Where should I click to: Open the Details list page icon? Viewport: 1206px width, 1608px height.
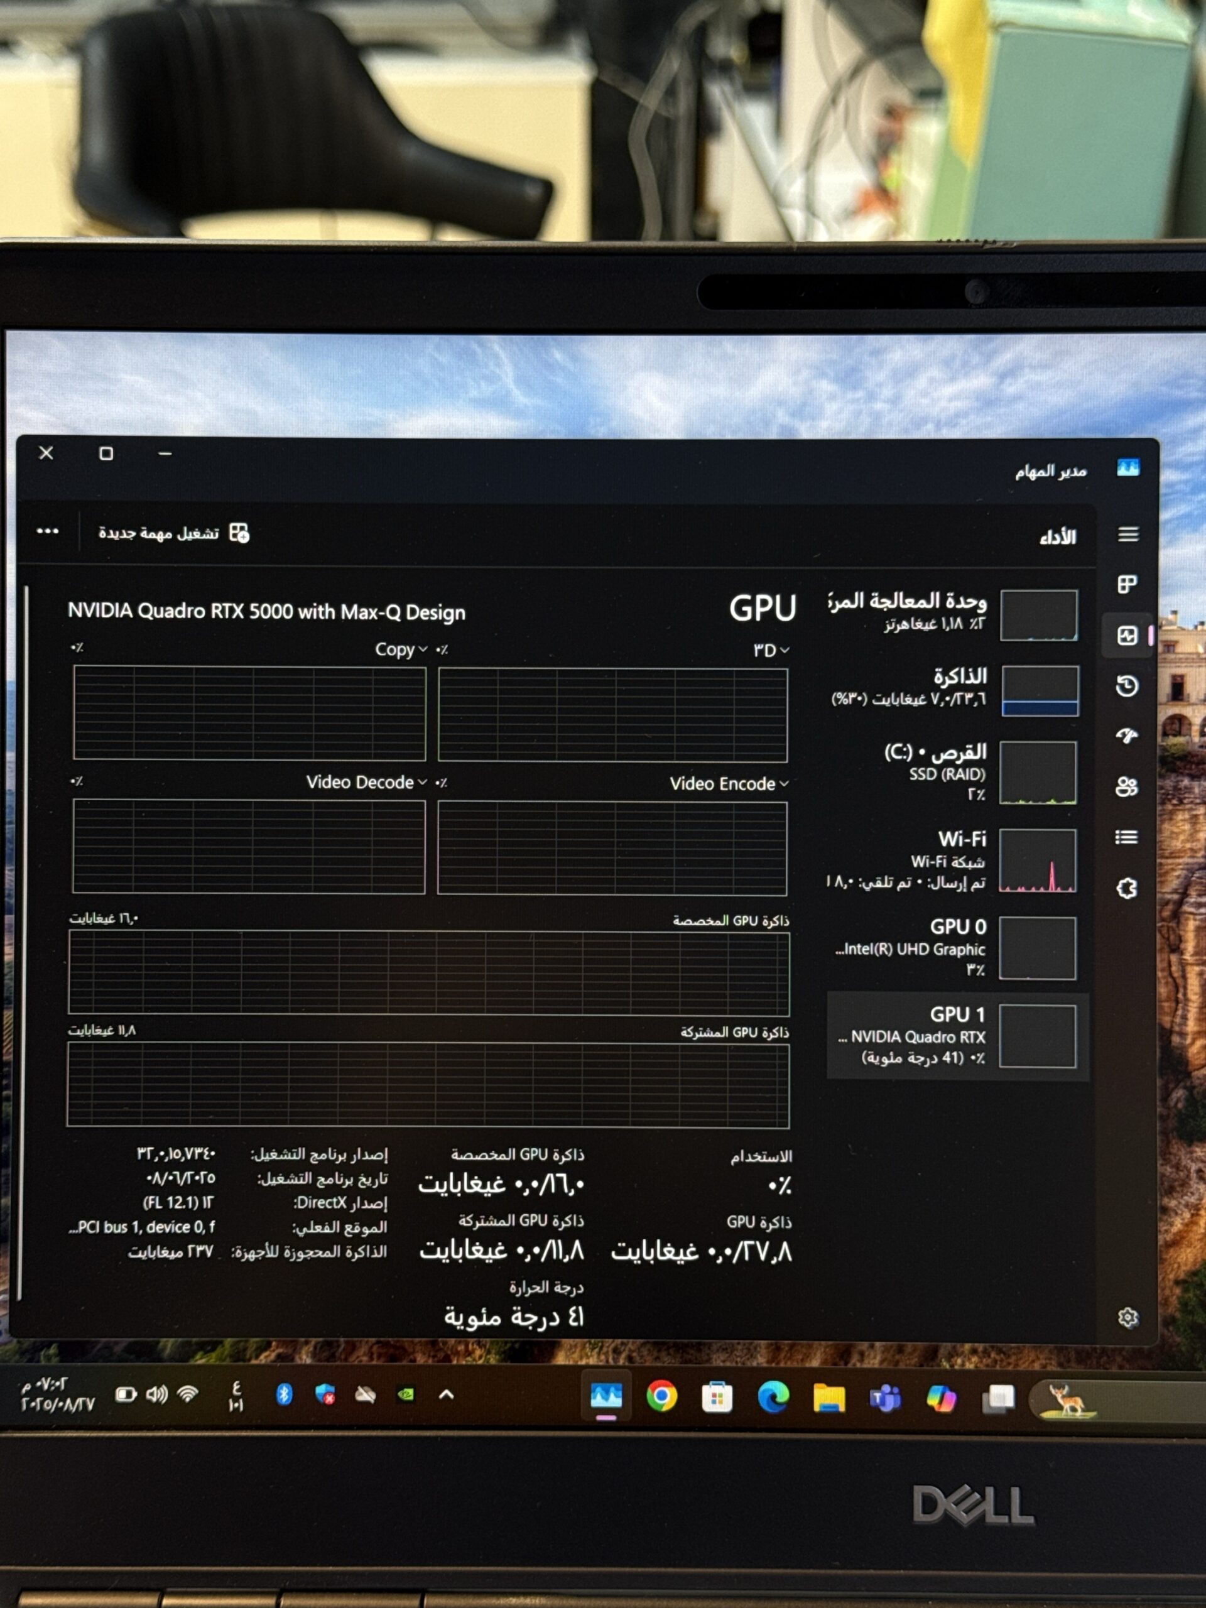click(x=1127, y=837)
